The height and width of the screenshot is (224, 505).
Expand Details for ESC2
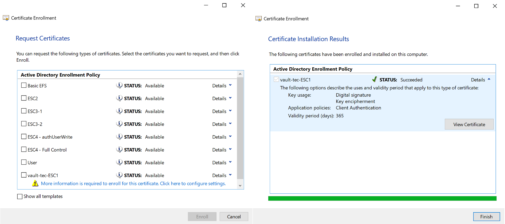(x=222, y=98)
